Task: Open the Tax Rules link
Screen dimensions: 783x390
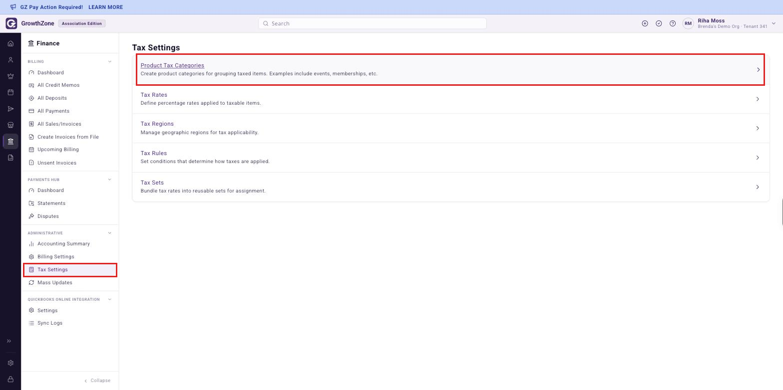Action: 154,153
